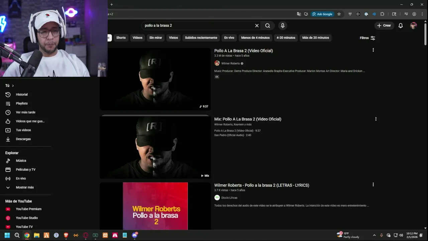The height and width of the screenshot is (241, 428).
Task: Open the system volume icon
Action: (x=401, y=235)
